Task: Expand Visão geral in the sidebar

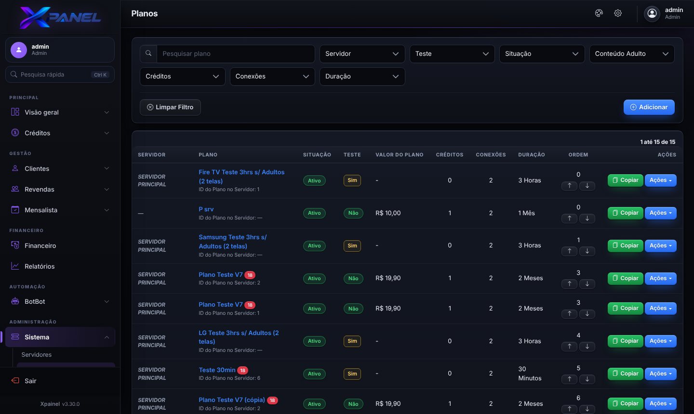Action: click(60, 112)
